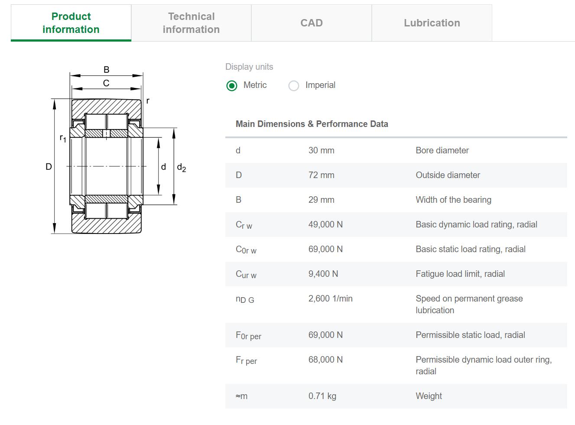Click 'Permissible dynamic load outer ring, radial' text

[484, 365]
